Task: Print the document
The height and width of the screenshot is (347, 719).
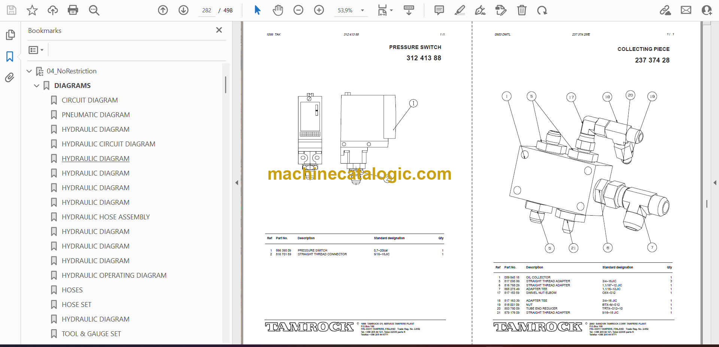Action: tap(73, 10)
